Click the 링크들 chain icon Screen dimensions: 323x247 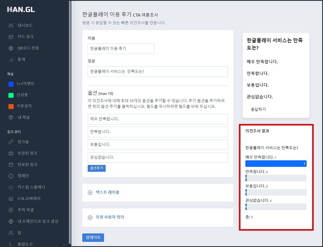[11, 142]
